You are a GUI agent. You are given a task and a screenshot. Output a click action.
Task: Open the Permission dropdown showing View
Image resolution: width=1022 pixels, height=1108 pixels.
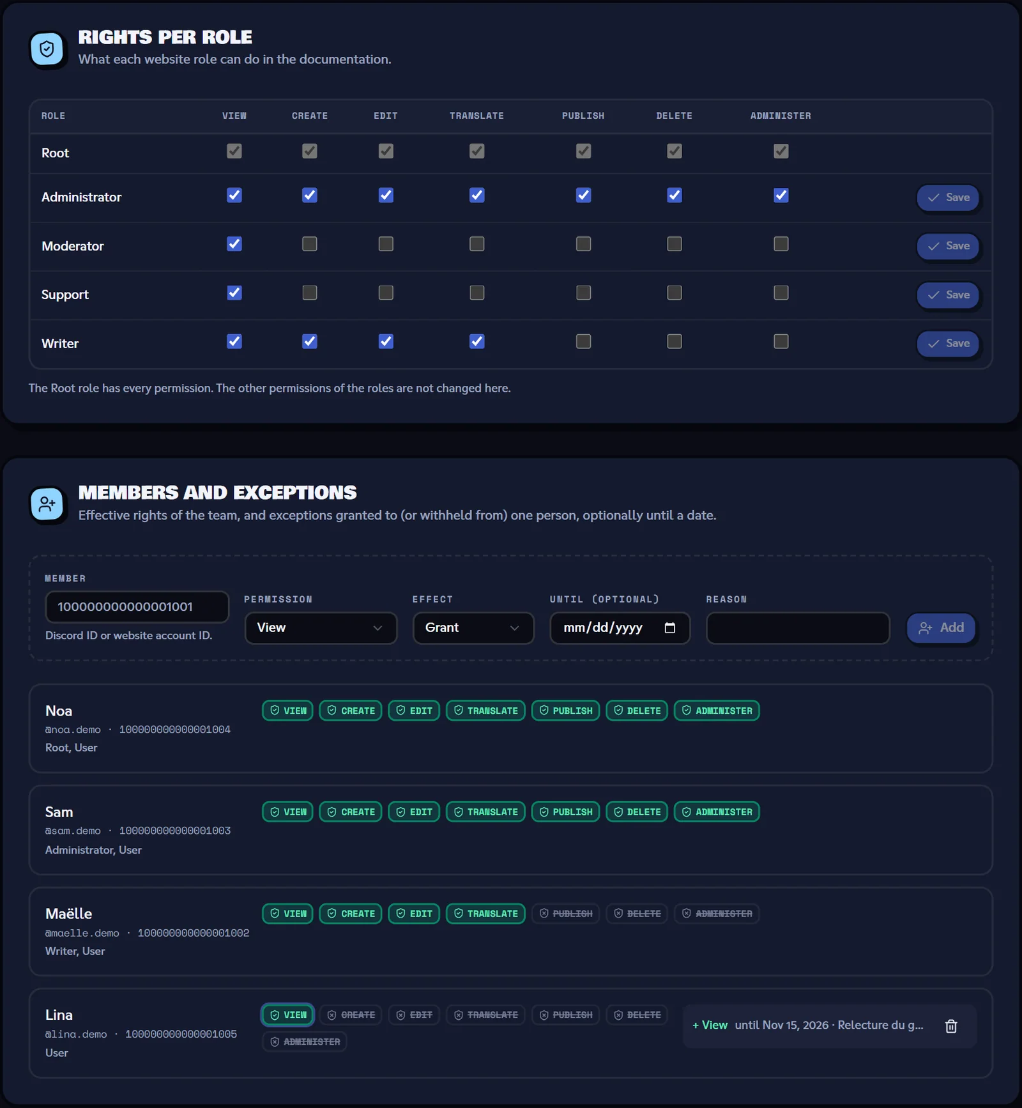point(321,628)
